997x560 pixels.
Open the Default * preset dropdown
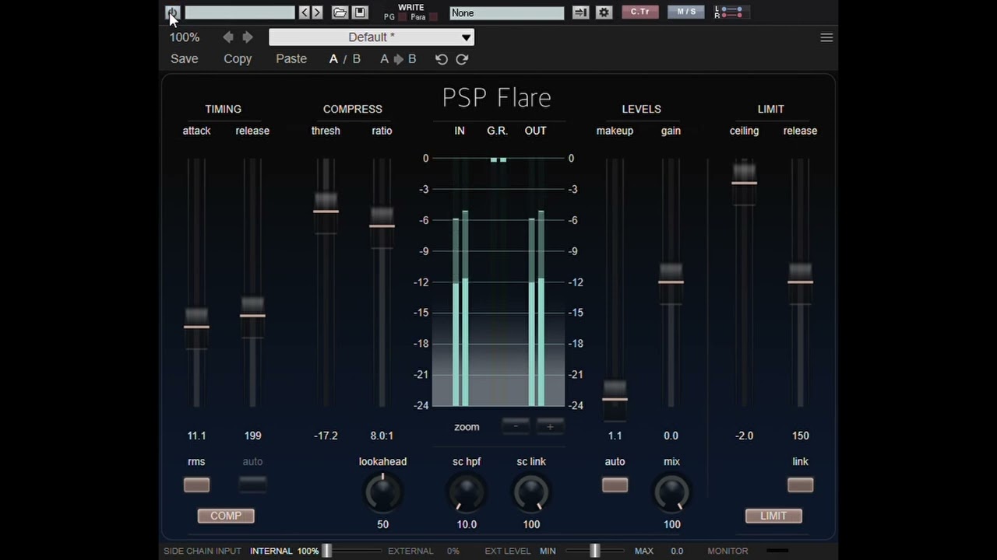point(372,37)
